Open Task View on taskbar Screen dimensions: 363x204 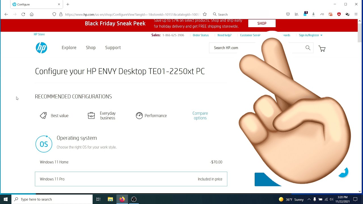pyautogui.click(x=98, y=199)
